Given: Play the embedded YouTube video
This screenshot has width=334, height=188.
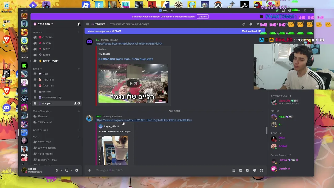Looking at the screenshot, I should pos(131,84).
